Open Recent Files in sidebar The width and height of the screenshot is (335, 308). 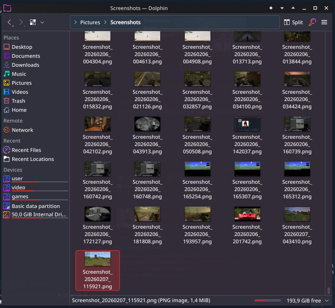click(26, 150)
